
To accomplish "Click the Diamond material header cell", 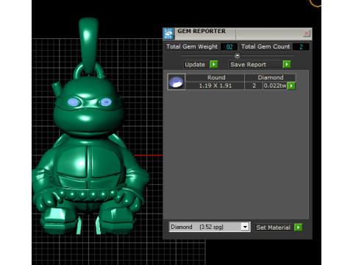I will [x=271, y=77].
